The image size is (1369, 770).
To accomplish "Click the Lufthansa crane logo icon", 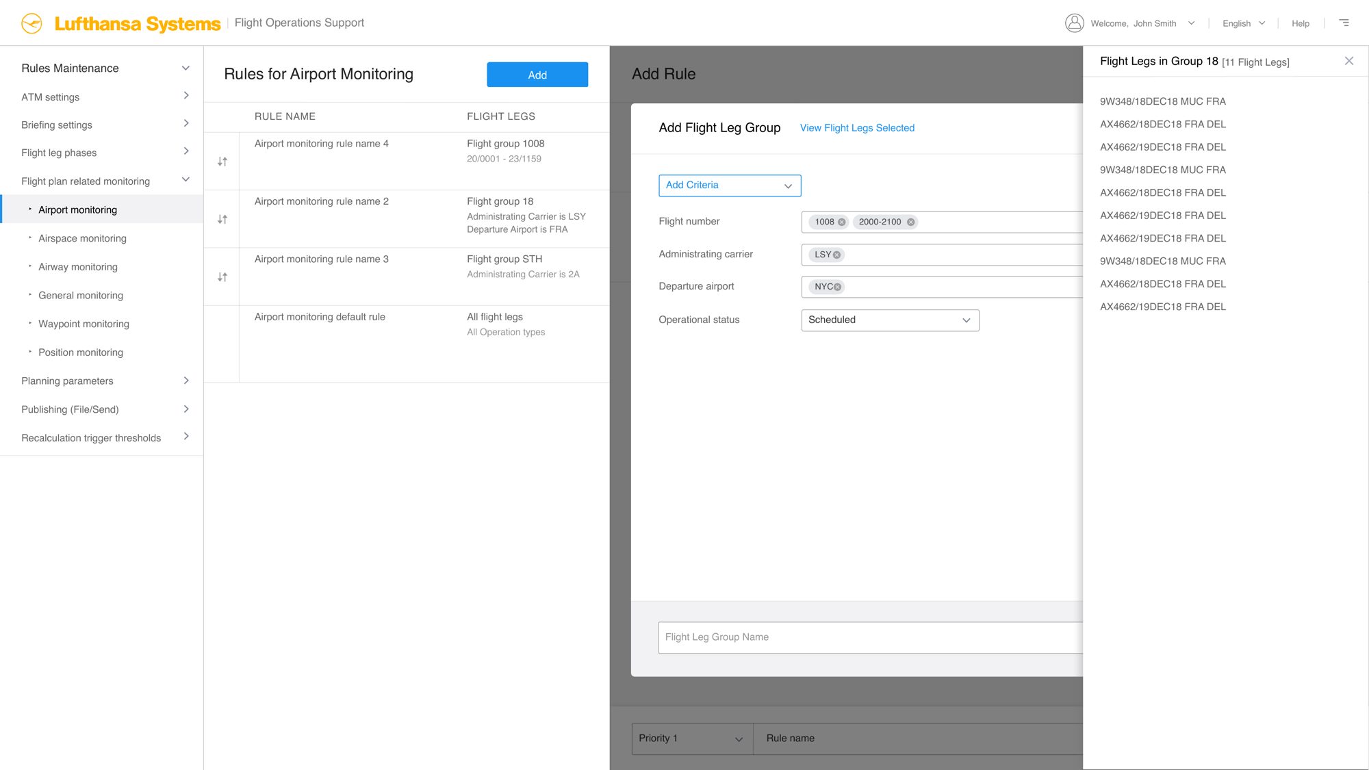I will click(x=31, y=23).
